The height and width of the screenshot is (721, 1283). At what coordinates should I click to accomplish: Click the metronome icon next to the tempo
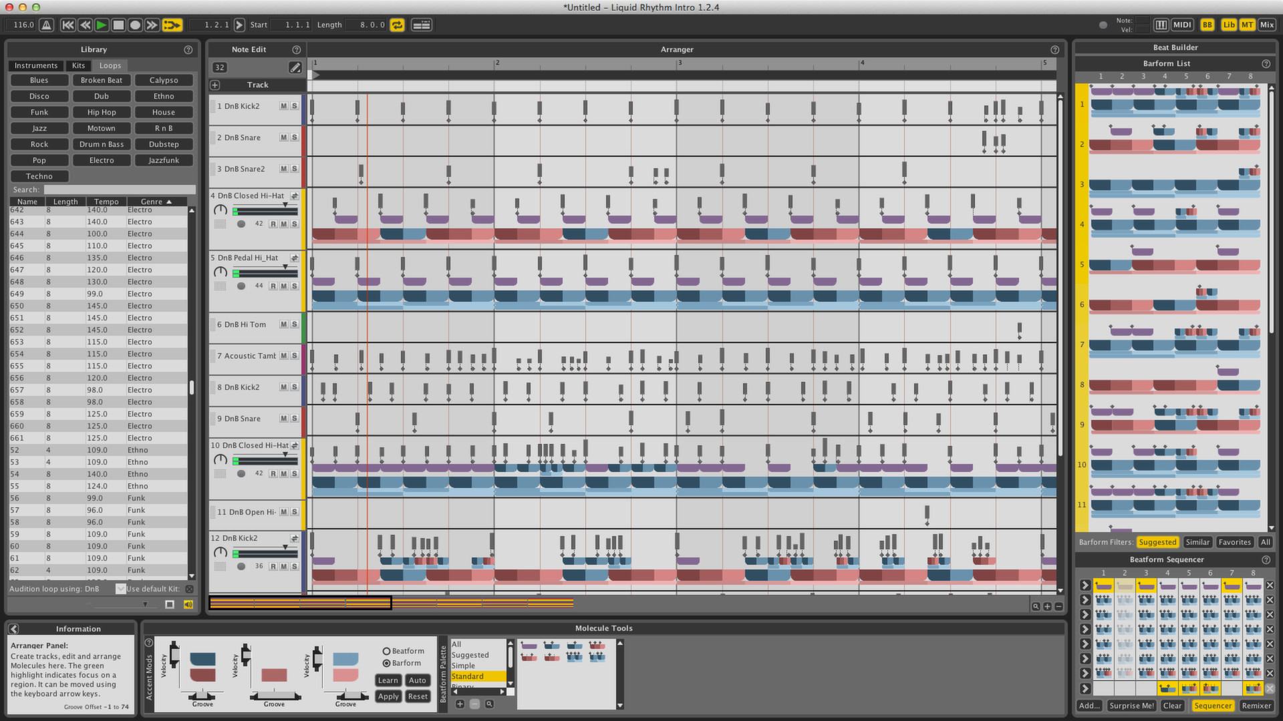tap(45, 24)
